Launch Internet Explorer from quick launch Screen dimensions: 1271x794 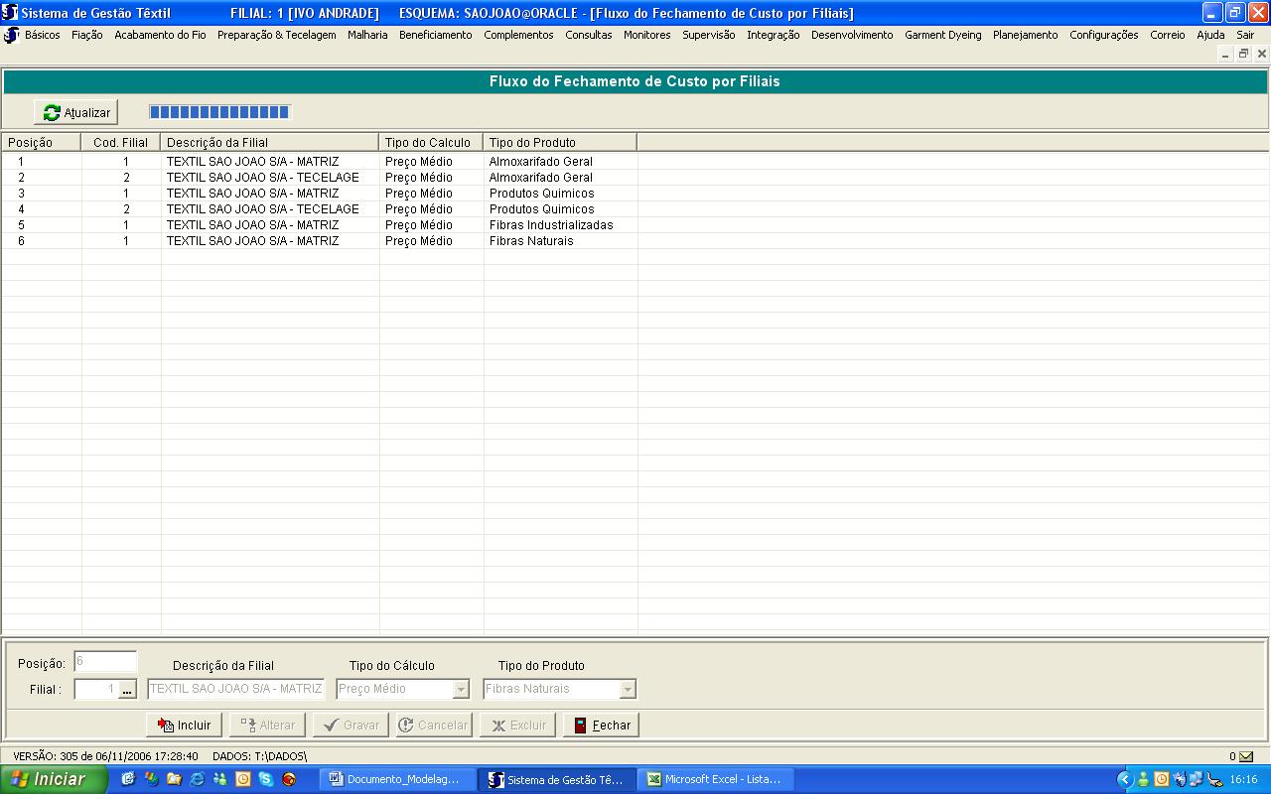(x=197, y=779)
